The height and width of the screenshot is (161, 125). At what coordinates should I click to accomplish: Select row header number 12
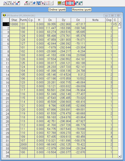click(6, 67)
